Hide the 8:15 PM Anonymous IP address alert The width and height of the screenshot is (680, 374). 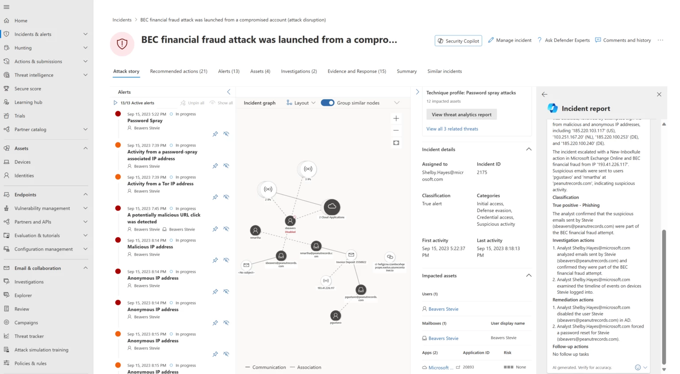point(226,354)
